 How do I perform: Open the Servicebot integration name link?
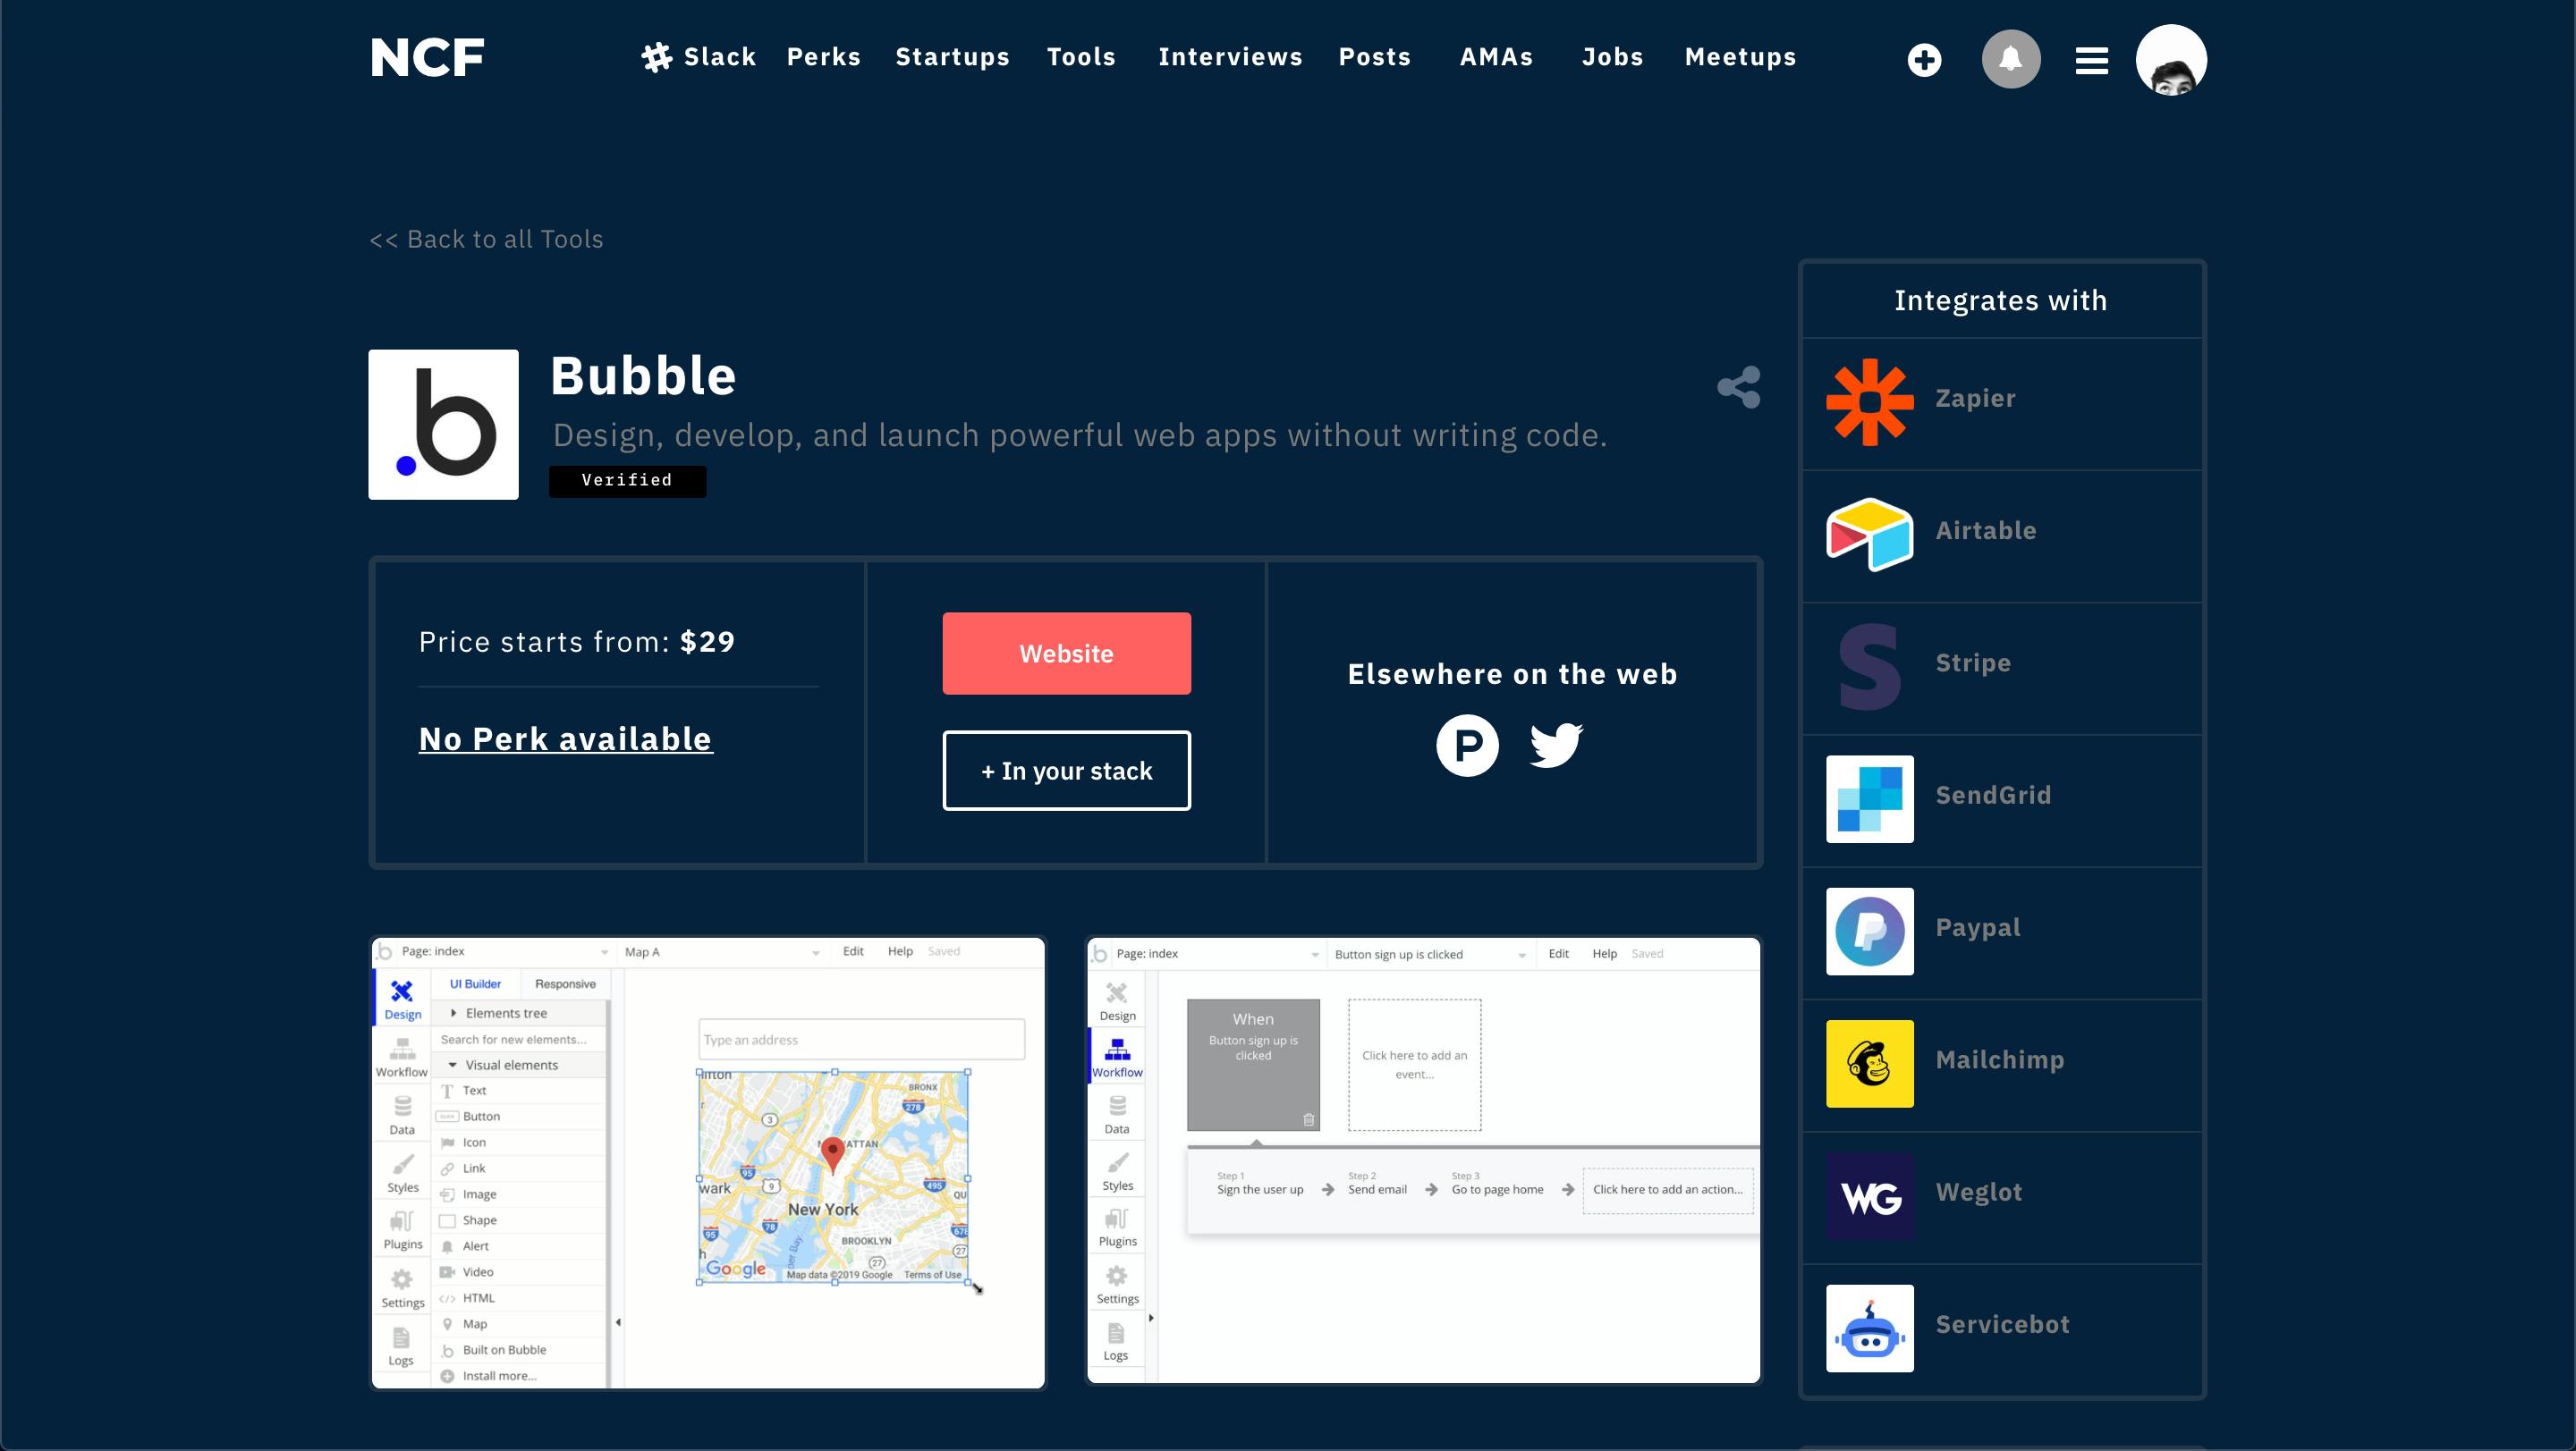point(2003,1325)
